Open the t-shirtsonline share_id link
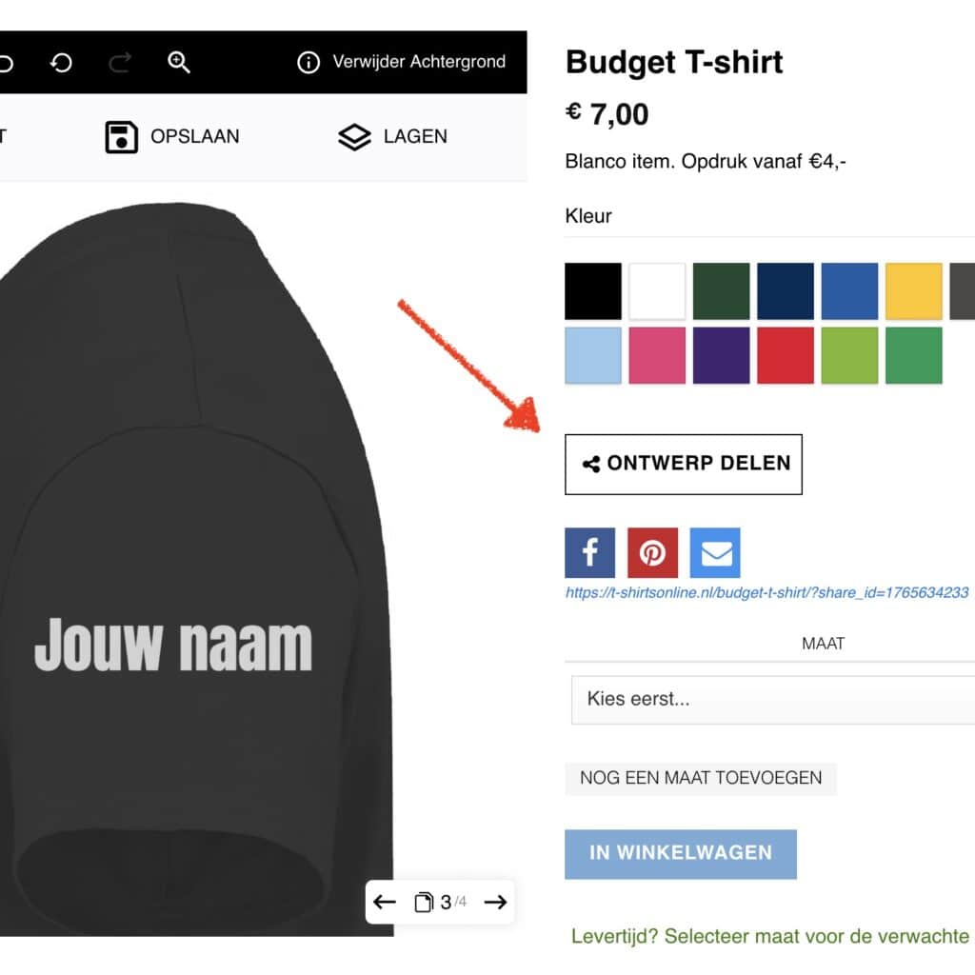Viewport: 975px width, 975px height. 766,592
